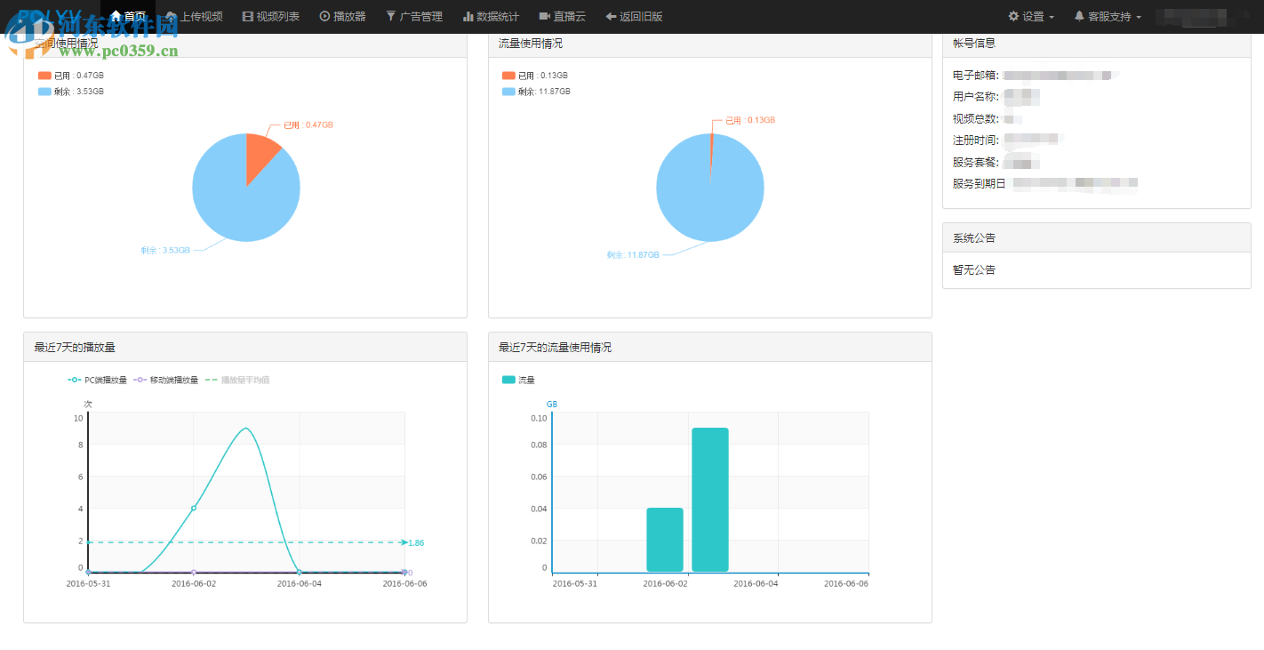Click the bar-chart icon beside 数据统计
The image size is (1264, 650).
(468, 16)
